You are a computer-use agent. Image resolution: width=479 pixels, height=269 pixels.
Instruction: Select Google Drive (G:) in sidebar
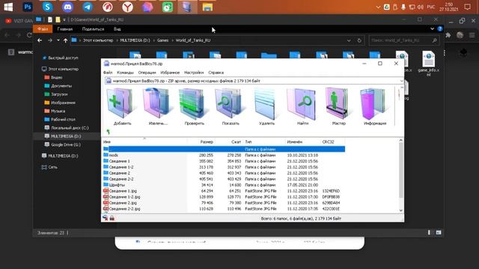(x=63, y=144)
